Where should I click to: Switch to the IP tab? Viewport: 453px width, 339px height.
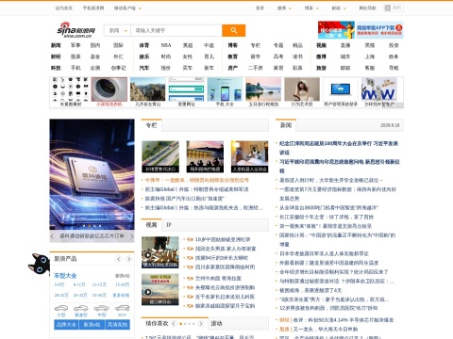tap(169, 225)
